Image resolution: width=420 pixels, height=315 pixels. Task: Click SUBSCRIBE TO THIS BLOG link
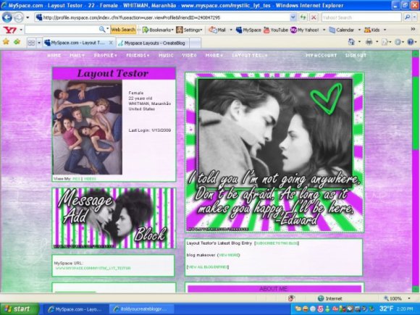[277, 243]
